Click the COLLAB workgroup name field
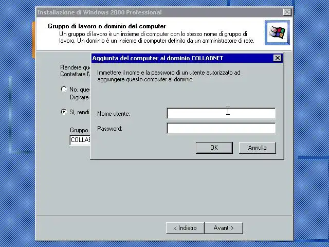 coord(80,140)
